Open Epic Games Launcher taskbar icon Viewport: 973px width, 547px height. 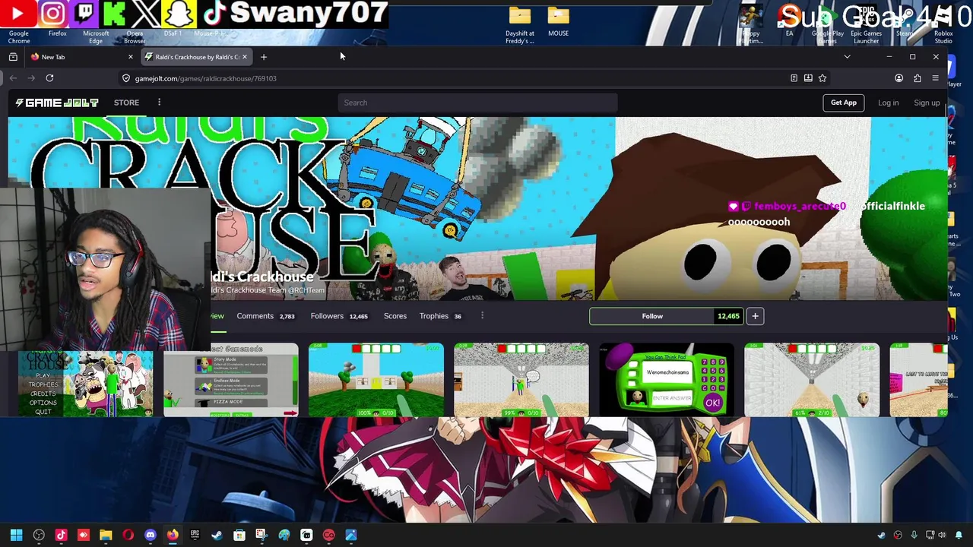point(195,535)
